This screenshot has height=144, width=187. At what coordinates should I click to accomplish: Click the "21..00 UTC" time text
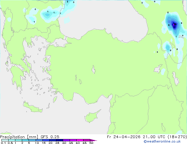[154, 137]
